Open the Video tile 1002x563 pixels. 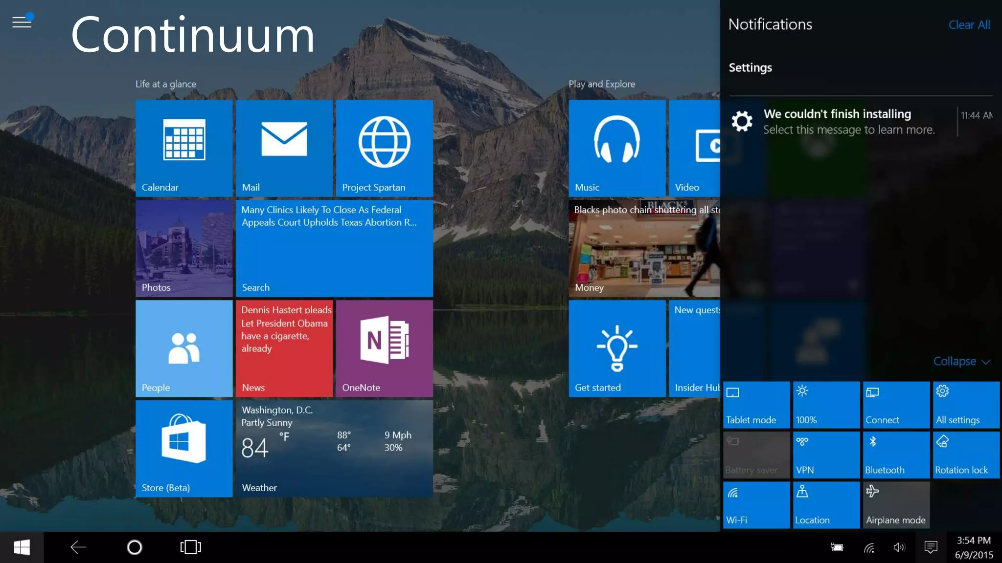click(x=695, y=148)
